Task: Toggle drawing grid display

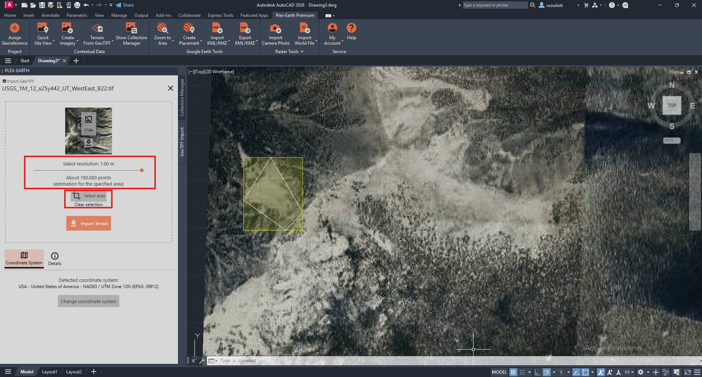Action: click(x=513, y=372)
